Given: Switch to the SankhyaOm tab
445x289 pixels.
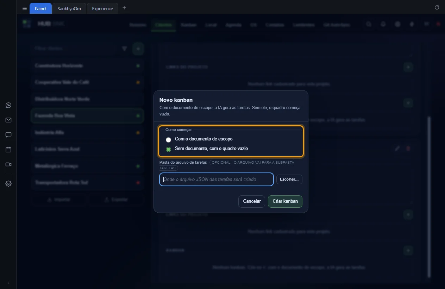Looking at the screenshot, I should [69, 8].
